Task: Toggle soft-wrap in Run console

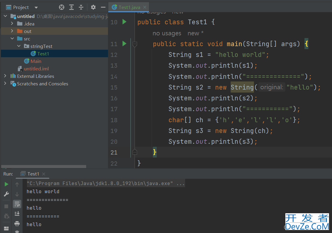Action: click(17, 204)
